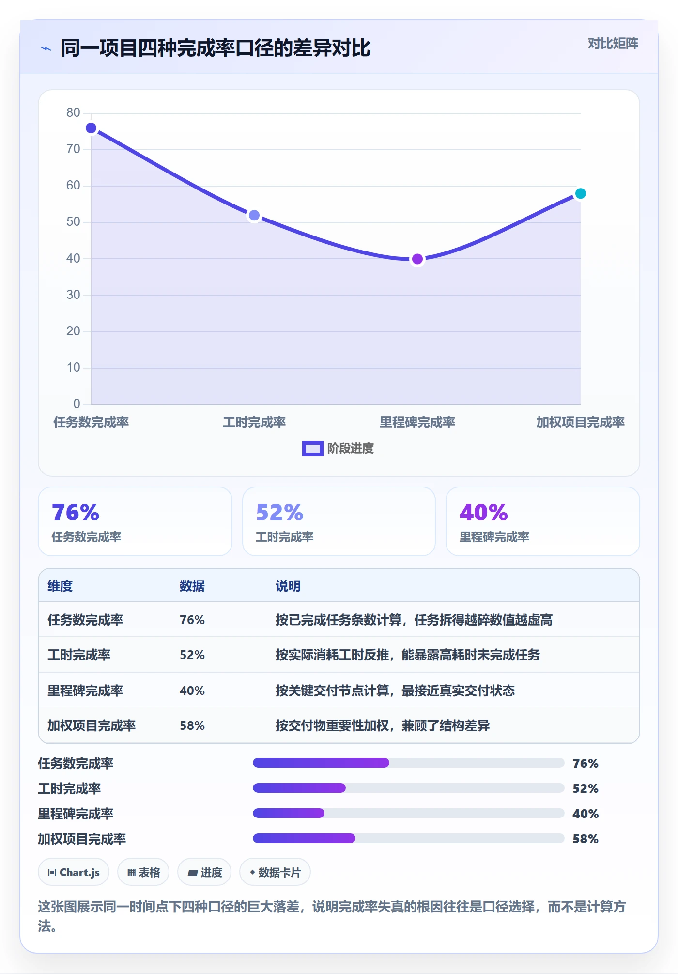Select the 加权项目完成率 cell in the table
Viewport: 678px width, 974px height.
click(92, 725)
